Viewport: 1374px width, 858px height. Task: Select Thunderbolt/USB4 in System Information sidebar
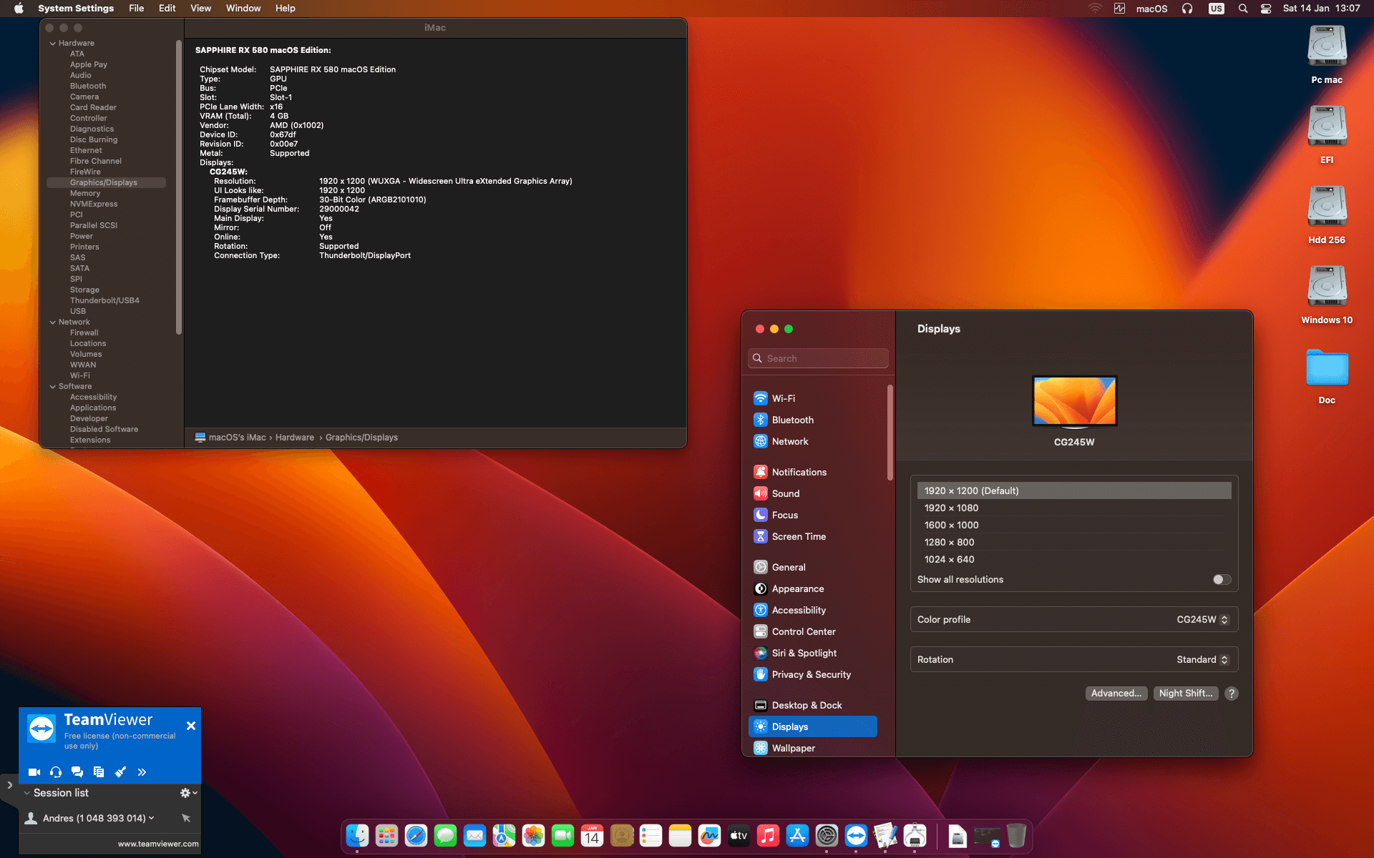pyautogui.click(x=104, y=300)
